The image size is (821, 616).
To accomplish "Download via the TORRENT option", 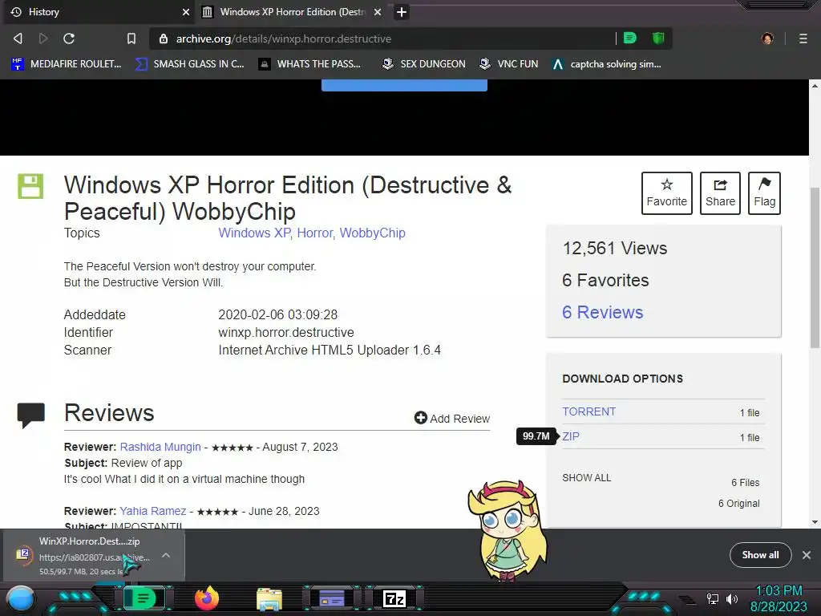I will [x=589, y=411].
